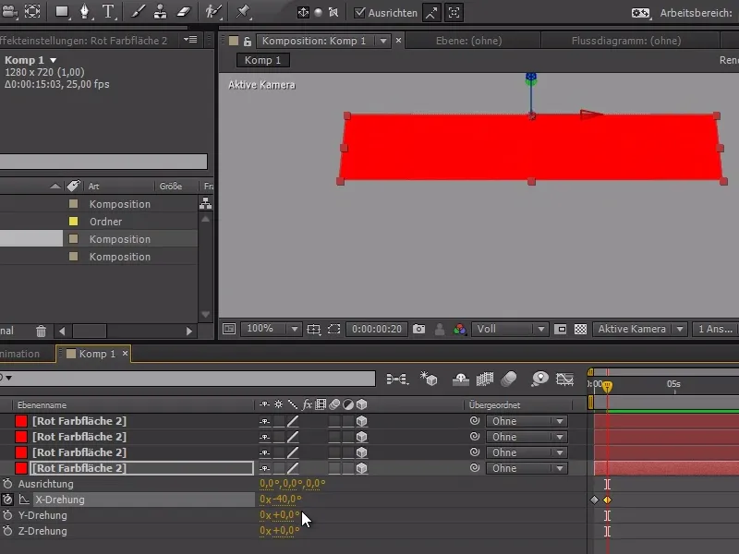739x554 pixels.
Task: Switch to View Axis mode
Action: pos(333,13)
